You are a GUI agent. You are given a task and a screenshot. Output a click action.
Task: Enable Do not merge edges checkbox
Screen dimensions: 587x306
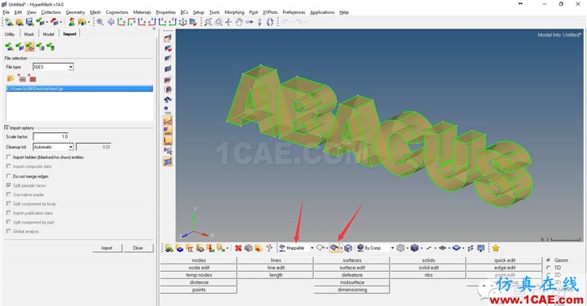click(9, 176)
